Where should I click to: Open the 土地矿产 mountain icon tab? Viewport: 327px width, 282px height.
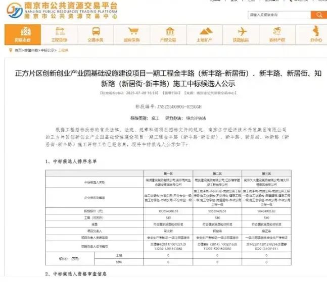pos(205,34)
